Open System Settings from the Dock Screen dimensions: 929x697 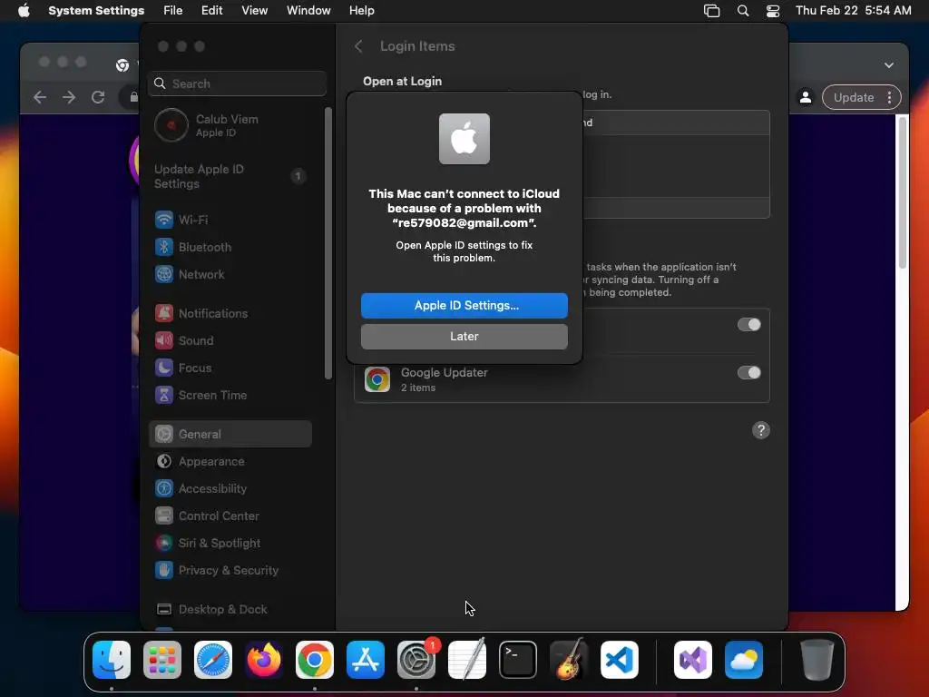416,660
